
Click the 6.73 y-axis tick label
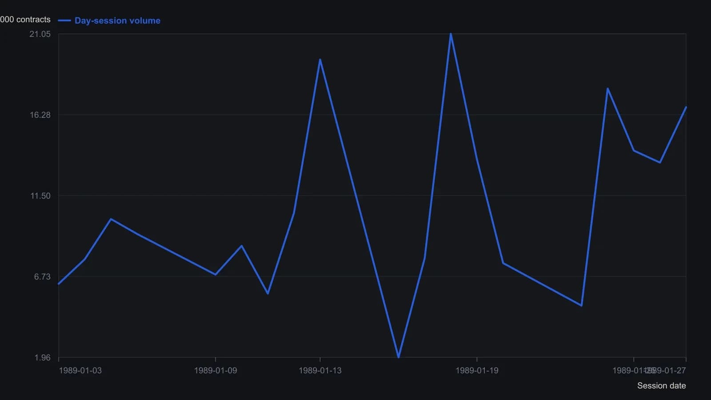42,277
